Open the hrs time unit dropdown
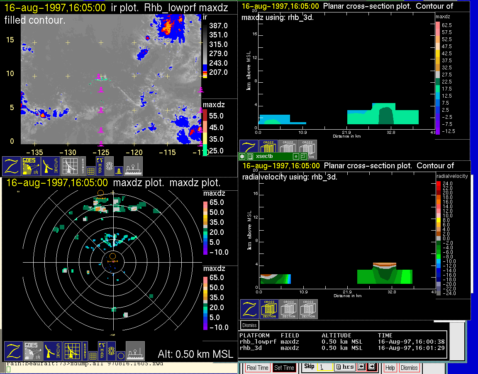478x374 pixels. (x=344, y=367)
